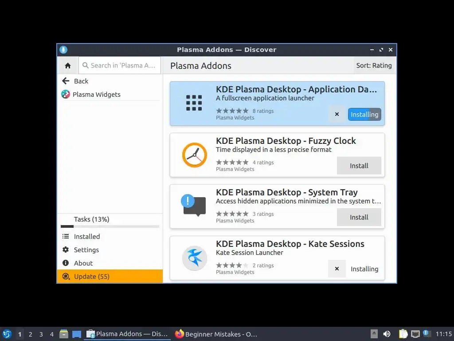The image size is (454, 341).
Task: Select Plasma Widgets category
Action: [x=110, y=95]
